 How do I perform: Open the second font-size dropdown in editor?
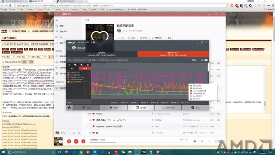(26, 57)
